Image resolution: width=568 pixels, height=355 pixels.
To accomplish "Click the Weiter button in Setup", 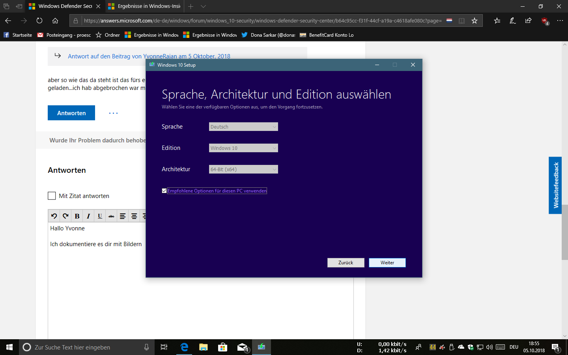I will pos(387,263).
